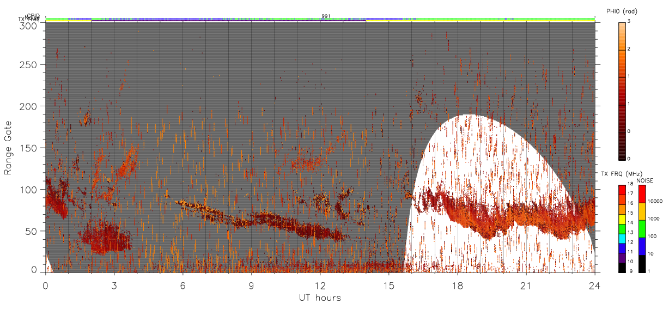Click the green segment of TX FRQ legend
The image size is (669, 309).
coord(622,229)
